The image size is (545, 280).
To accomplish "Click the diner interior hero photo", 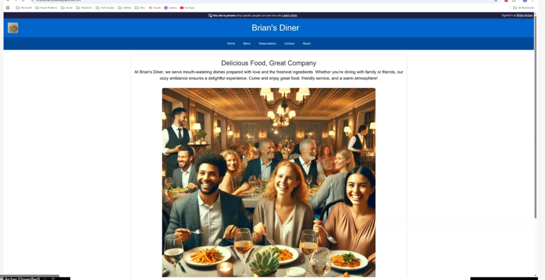I will (269, 182).
